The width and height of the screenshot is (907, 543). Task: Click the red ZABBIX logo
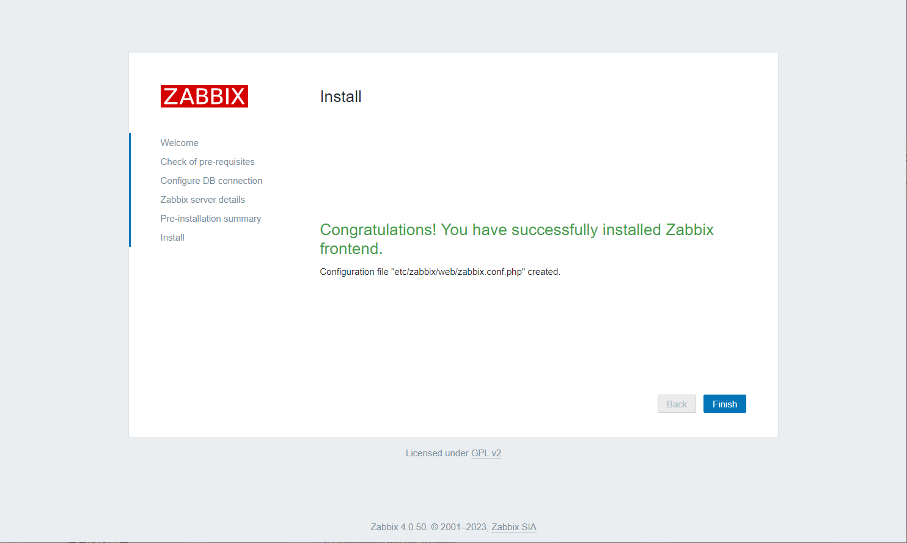204,97
